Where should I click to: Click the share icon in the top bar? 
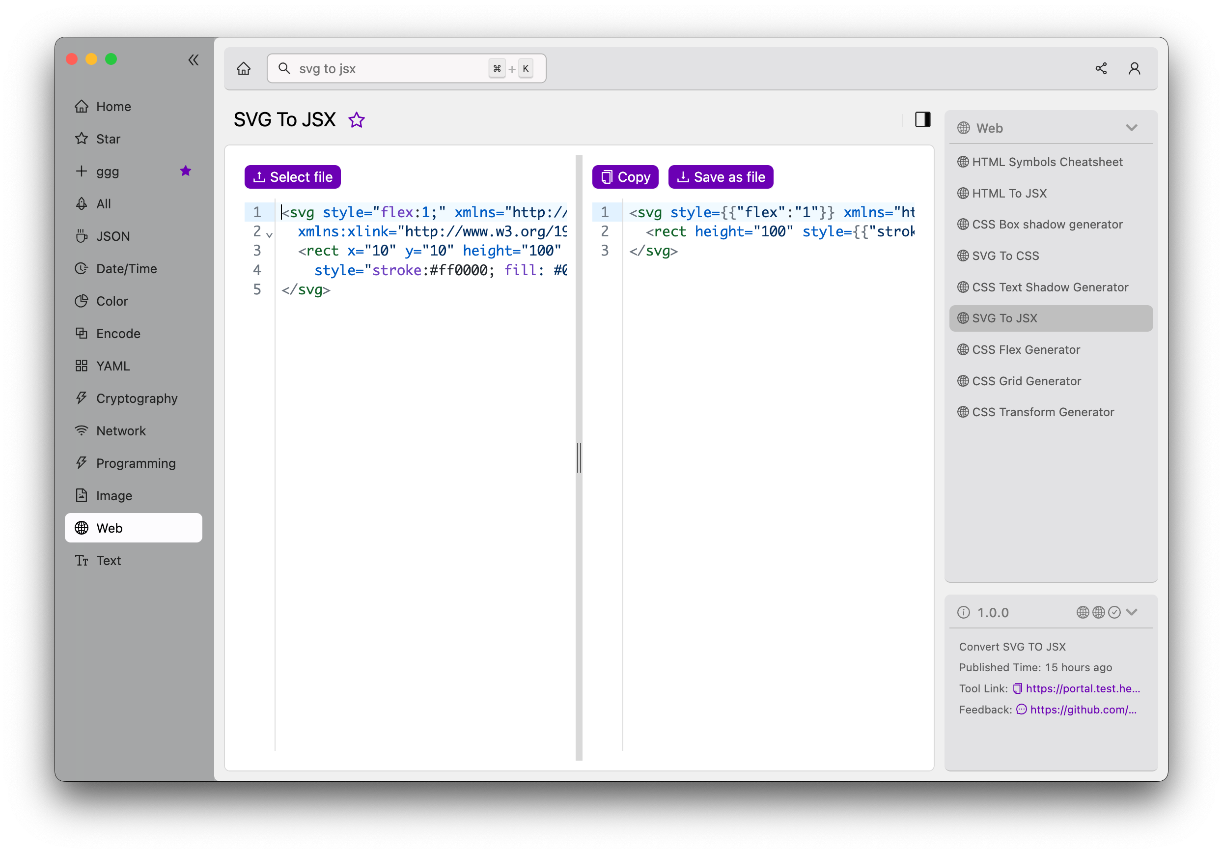tap(1101, 69)
